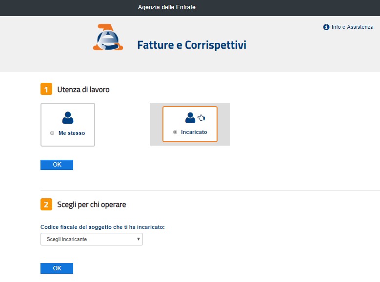Click the person icon above Incaricato

pos(190,118)
